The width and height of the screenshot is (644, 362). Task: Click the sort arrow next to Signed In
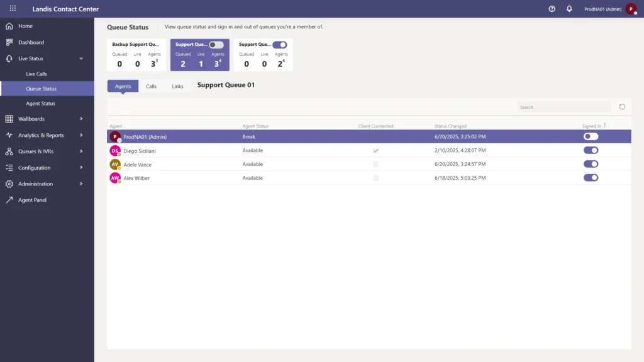coord(604,126)
